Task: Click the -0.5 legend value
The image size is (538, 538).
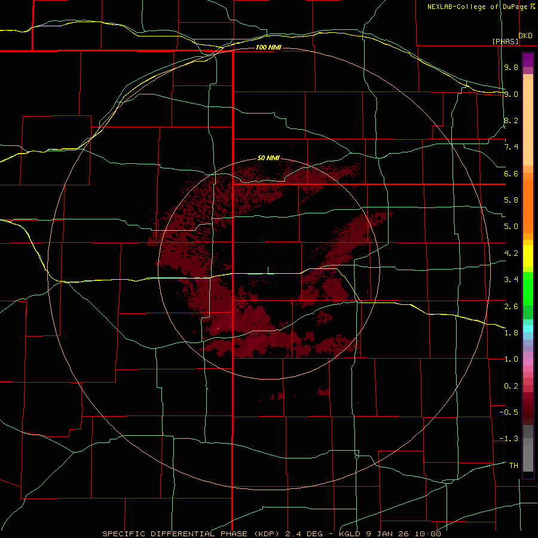Action: (509, 412)
